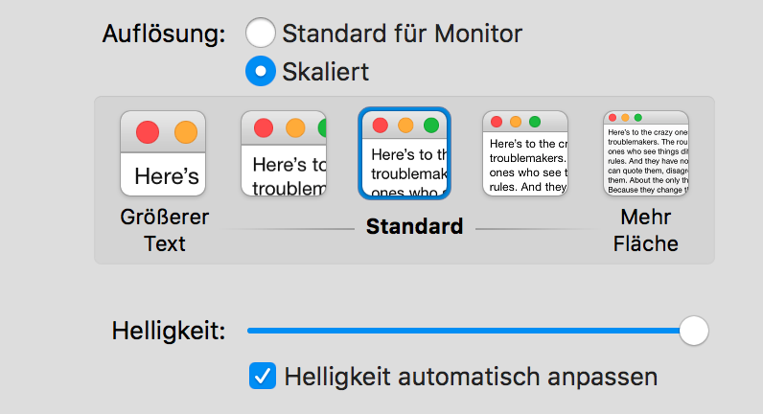
Task: Uncheck Helligkeit automatisch anpassen checkbox
Action: [262, 376]
